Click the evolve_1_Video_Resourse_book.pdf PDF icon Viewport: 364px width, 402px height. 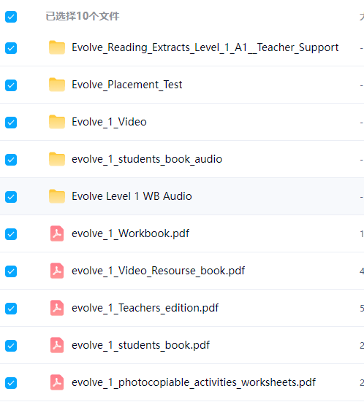pos(57,271)
